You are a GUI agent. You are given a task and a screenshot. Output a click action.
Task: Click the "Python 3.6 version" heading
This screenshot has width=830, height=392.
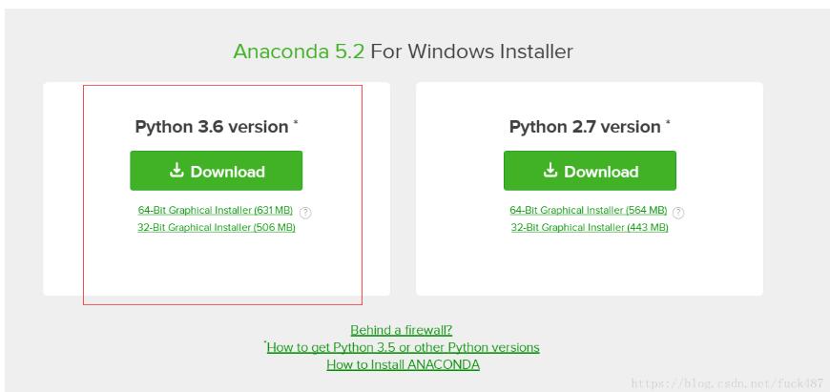(211, 127)
